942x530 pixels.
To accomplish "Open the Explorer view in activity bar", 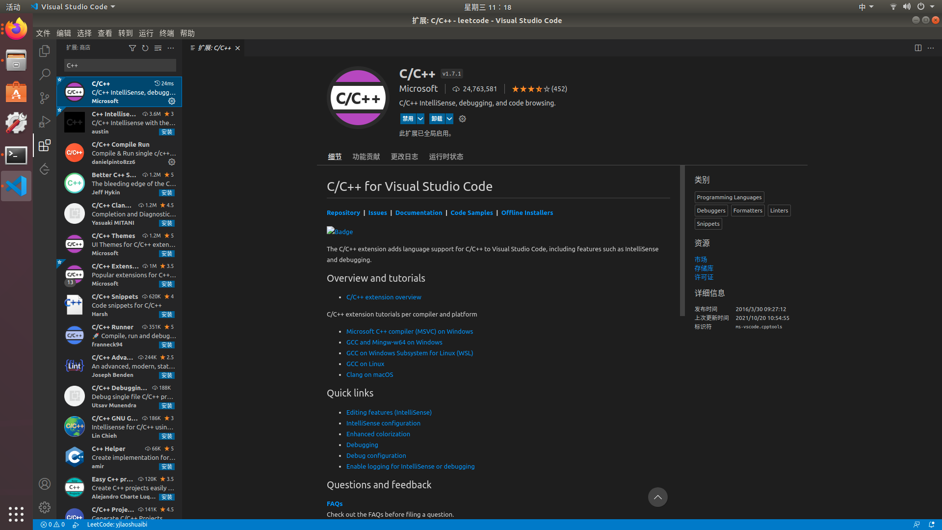I will pos(45,51).
